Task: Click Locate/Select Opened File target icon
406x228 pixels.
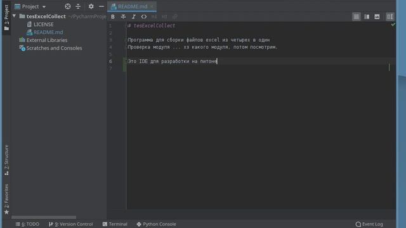Action: tap(68, 6)
